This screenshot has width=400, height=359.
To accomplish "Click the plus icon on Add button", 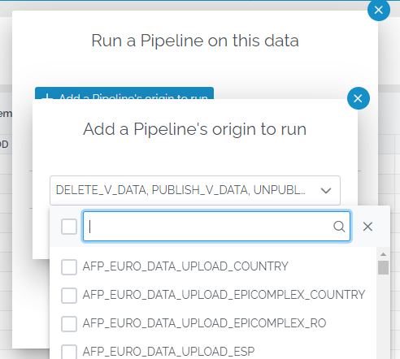I will 47,97.
